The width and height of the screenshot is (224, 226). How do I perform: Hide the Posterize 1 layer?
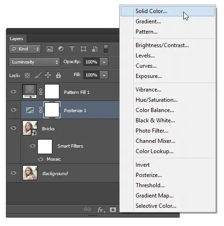coord(14,110)
